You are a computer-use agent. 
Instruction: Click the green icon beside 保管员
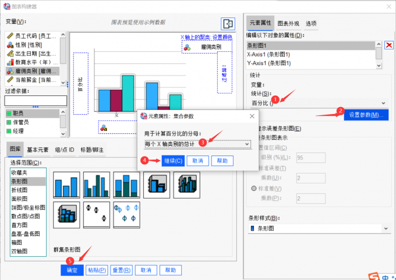9,122
